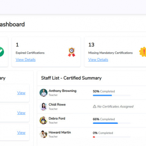The width and height of the screenshot is (146, 146).
Task: Click Howard Martin's 0% progress bar
Action: pyautogui.click(x=112, y=137)
